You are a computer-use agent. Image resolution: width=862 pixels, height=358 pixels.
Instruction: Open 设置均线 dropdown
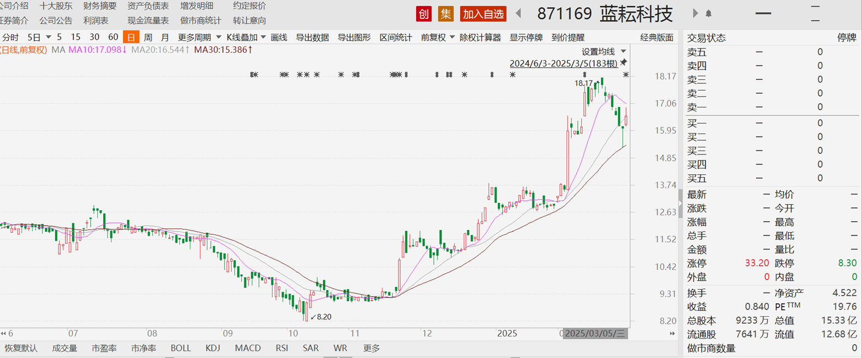pos(604,51)
